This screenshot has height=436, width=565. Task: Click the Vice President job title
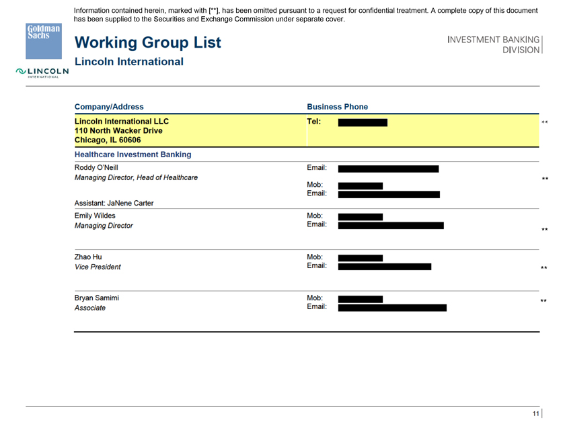[98, 267]
